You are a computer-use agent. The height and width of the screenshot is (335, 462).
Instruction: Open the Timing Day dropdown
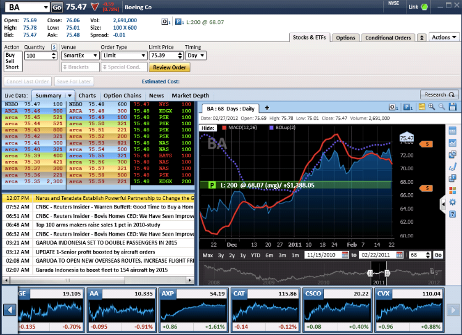202,56
